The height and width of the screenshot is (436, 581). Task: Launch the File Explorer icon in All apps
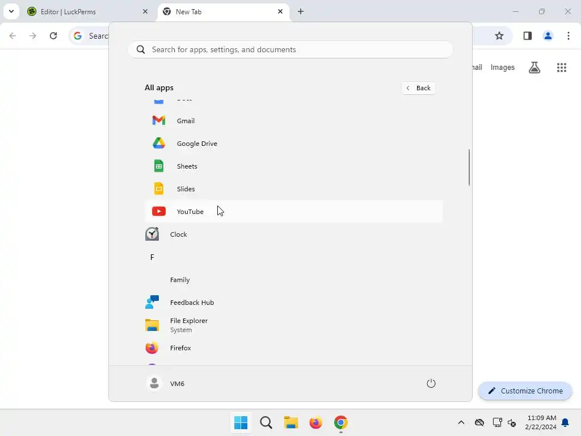click(152, 325)
